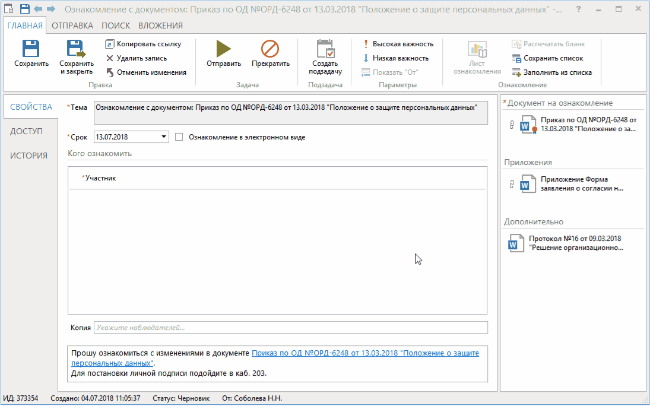
Task: Click the order hyperlink in message text
Action: (x=364, y=353)
